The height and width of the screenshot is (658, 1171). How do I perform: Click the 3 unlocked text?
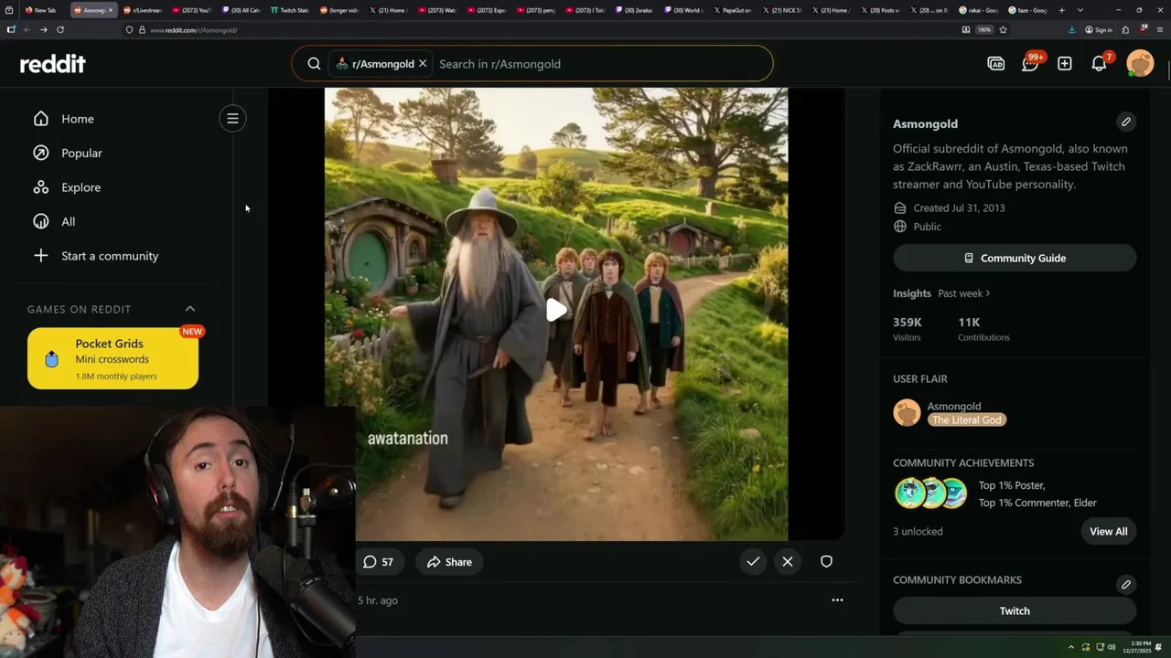(x=918, y=531)
